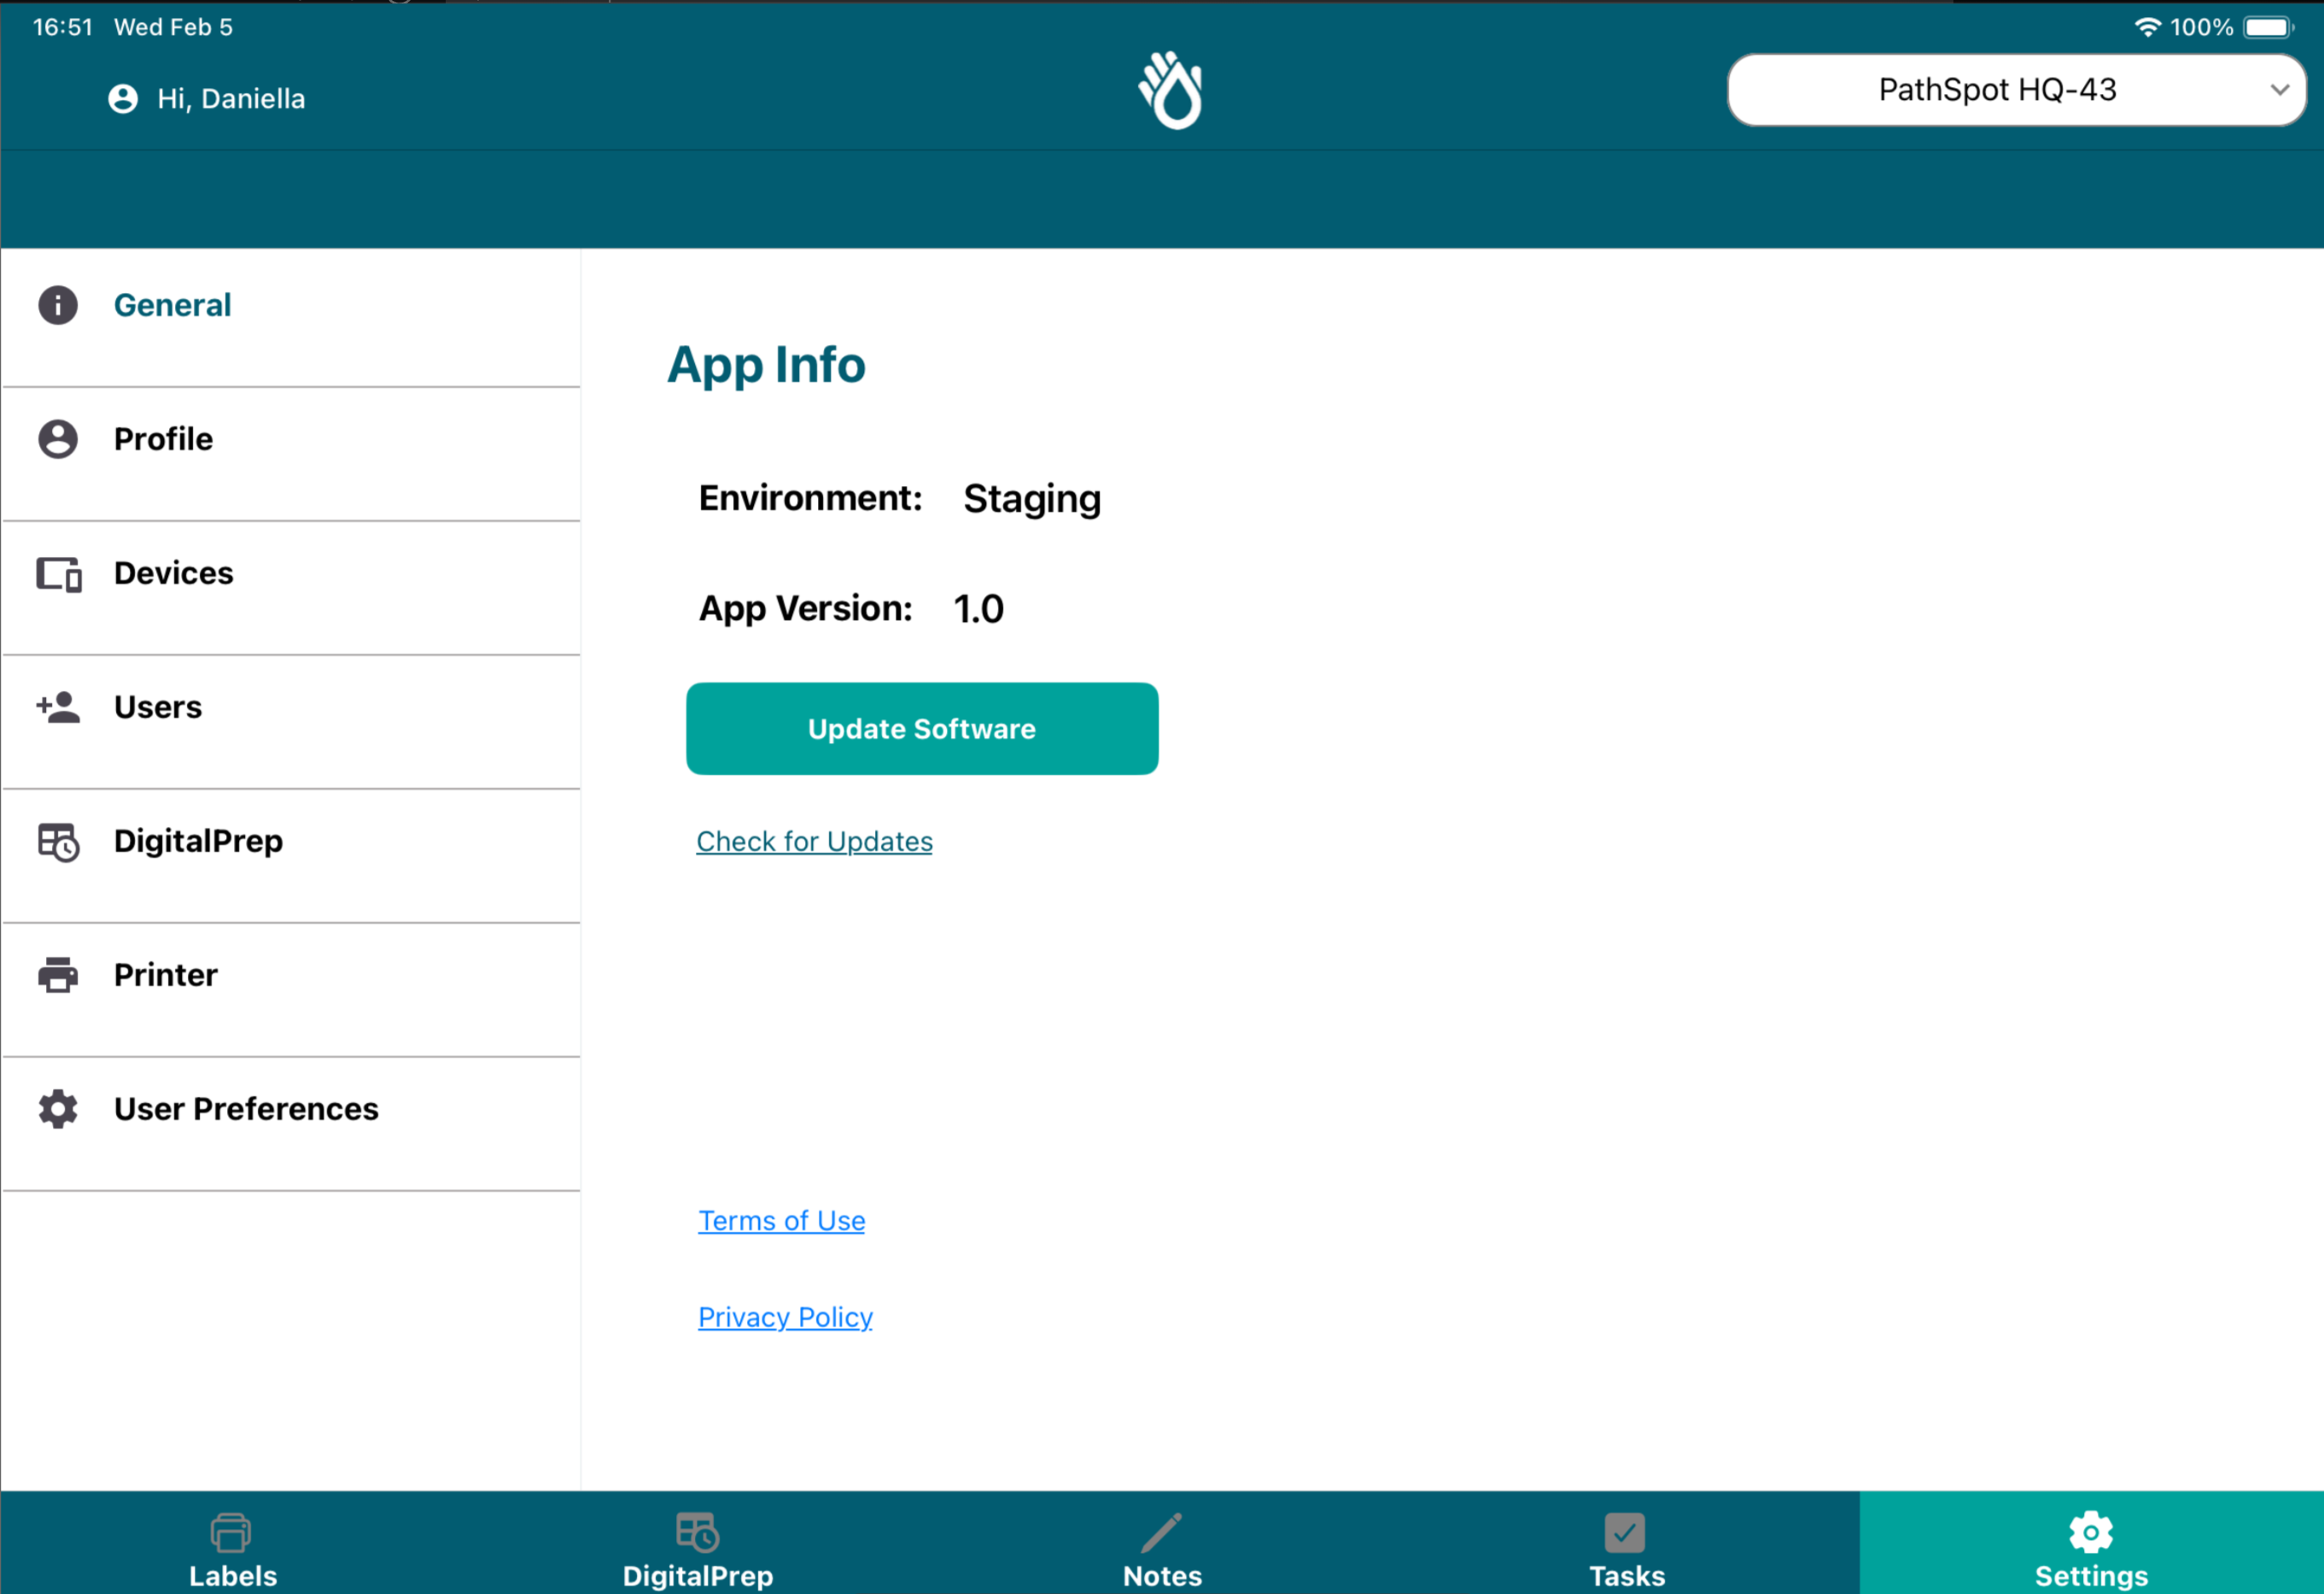Image resolution: width=2324 pixels, height=1594 pixels.
Task: Open User Preferences gear icon
Action: pyautogui.click(x=57, y=1109)
